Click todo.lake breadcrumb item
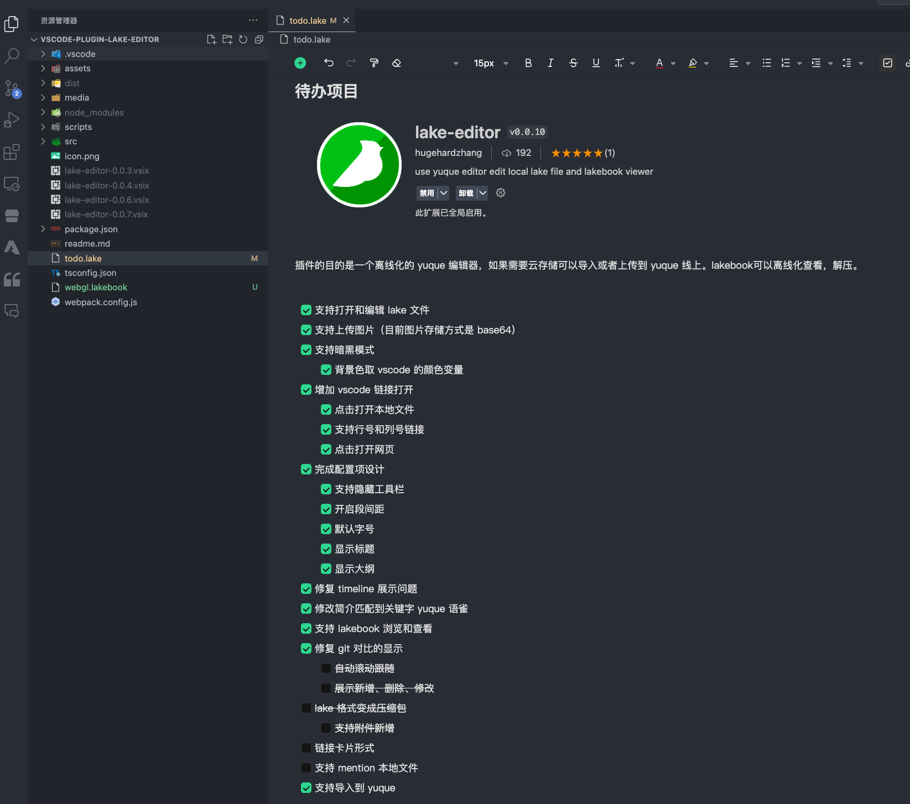 pyautogui.click(x=311, y=39)
